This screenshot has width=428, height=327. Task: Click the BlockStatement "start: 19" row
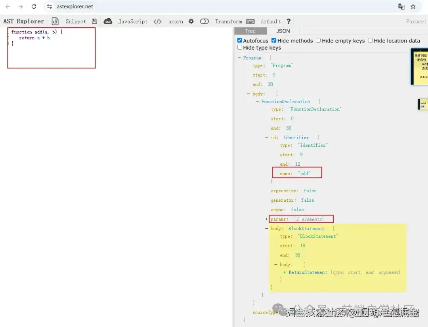292,246
